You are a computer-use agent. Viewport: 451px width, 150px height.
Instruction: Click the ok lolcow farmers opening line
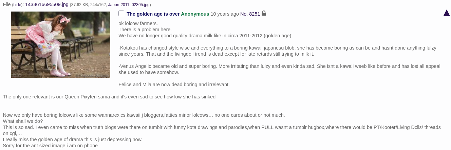click(138, 23)
